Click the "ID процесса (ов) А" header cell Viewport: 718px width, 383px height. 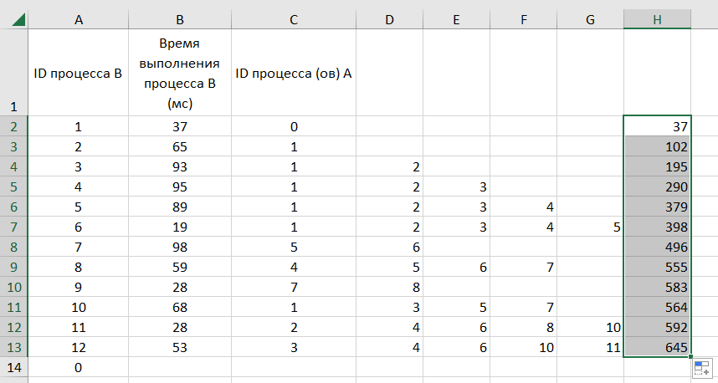point(293,74)
